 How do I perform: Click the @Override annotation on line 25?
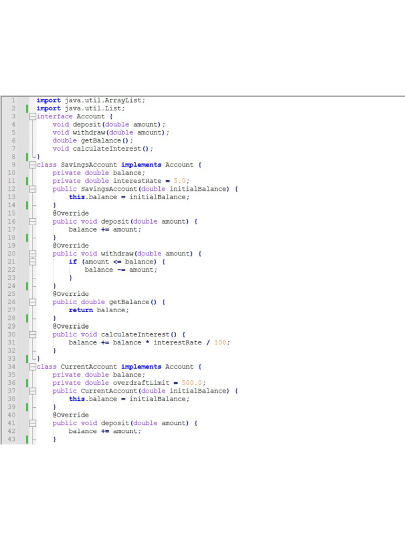(x=71, y=294)
